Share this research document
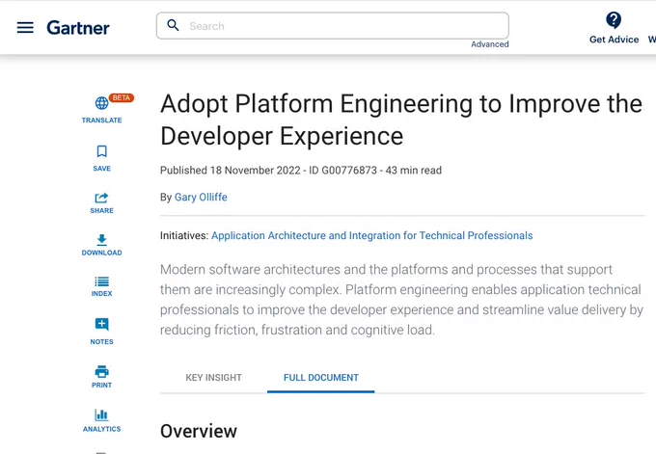This screenshot has width=656, height=454. tap(101, 198)
